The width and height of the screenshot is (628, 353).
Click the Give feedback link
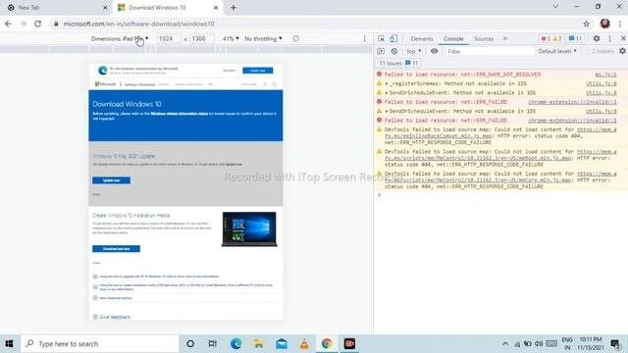115,317
